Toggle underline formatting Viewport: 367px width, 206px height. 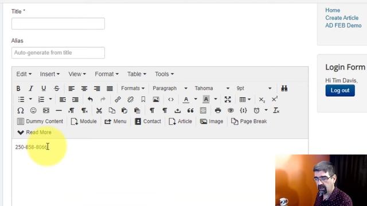click(44, 88)
